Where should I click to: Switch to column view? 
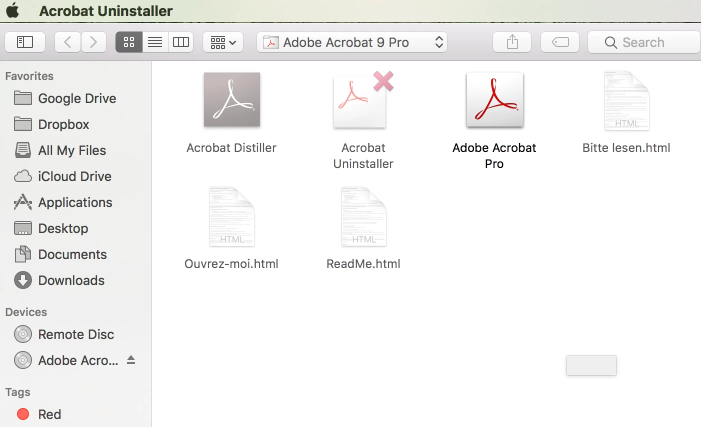(x=181, y=42)
